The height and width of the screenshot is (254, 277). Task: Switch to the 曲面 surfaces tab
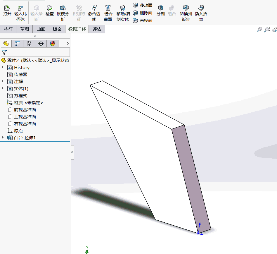click(x=41, y=29)
